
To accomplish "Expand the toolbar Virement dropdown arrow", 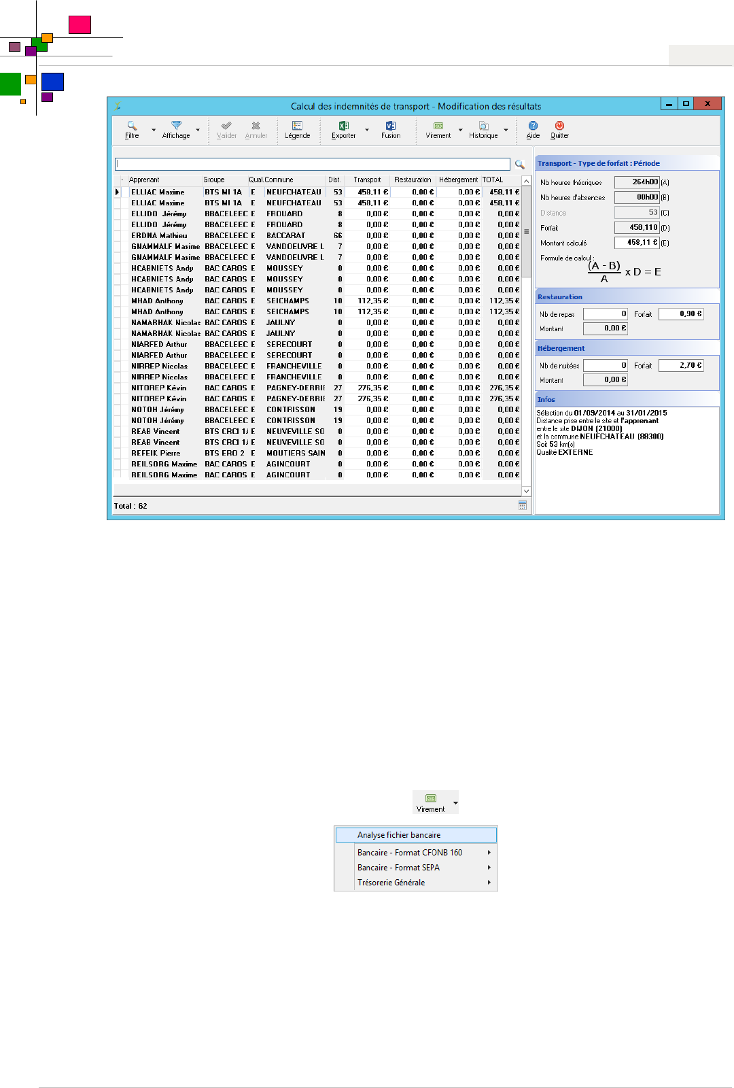I will pyautogui.click(x=460, y=129).
